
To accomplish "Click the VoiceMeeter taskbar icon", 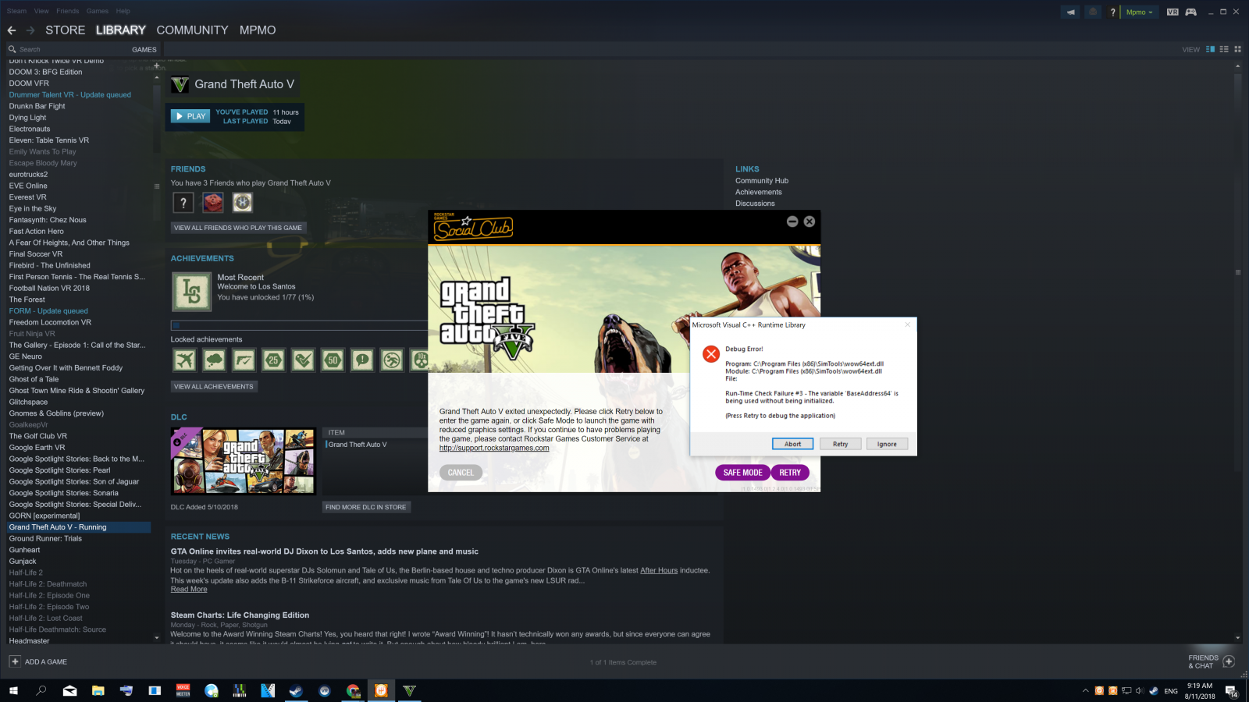I will coord(183,690).
